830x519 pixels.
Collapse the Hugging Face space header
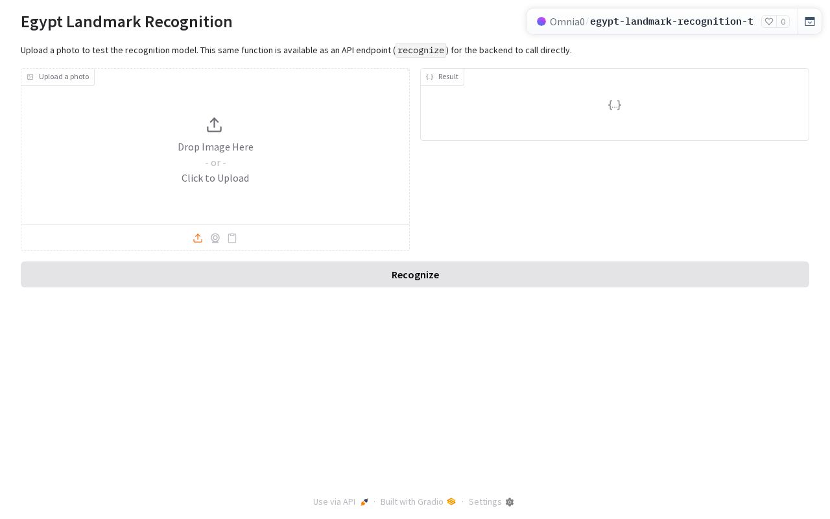pos(810,21)
